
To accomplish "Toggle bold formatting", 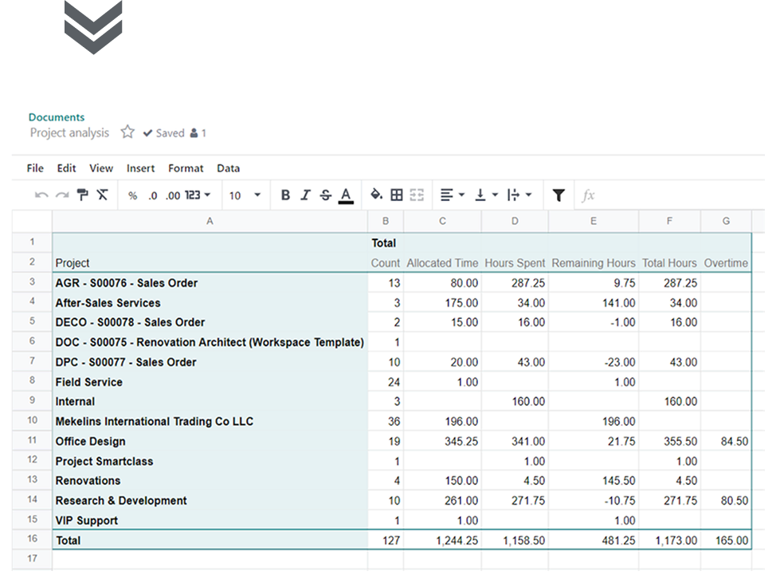I will [285, 195].
